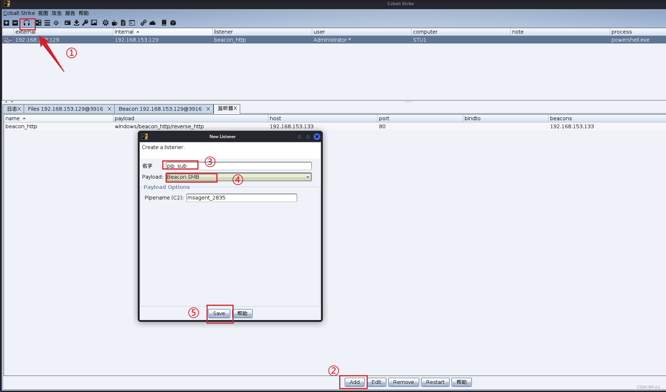Click the Add button for listeners

[x=353, y=382]
